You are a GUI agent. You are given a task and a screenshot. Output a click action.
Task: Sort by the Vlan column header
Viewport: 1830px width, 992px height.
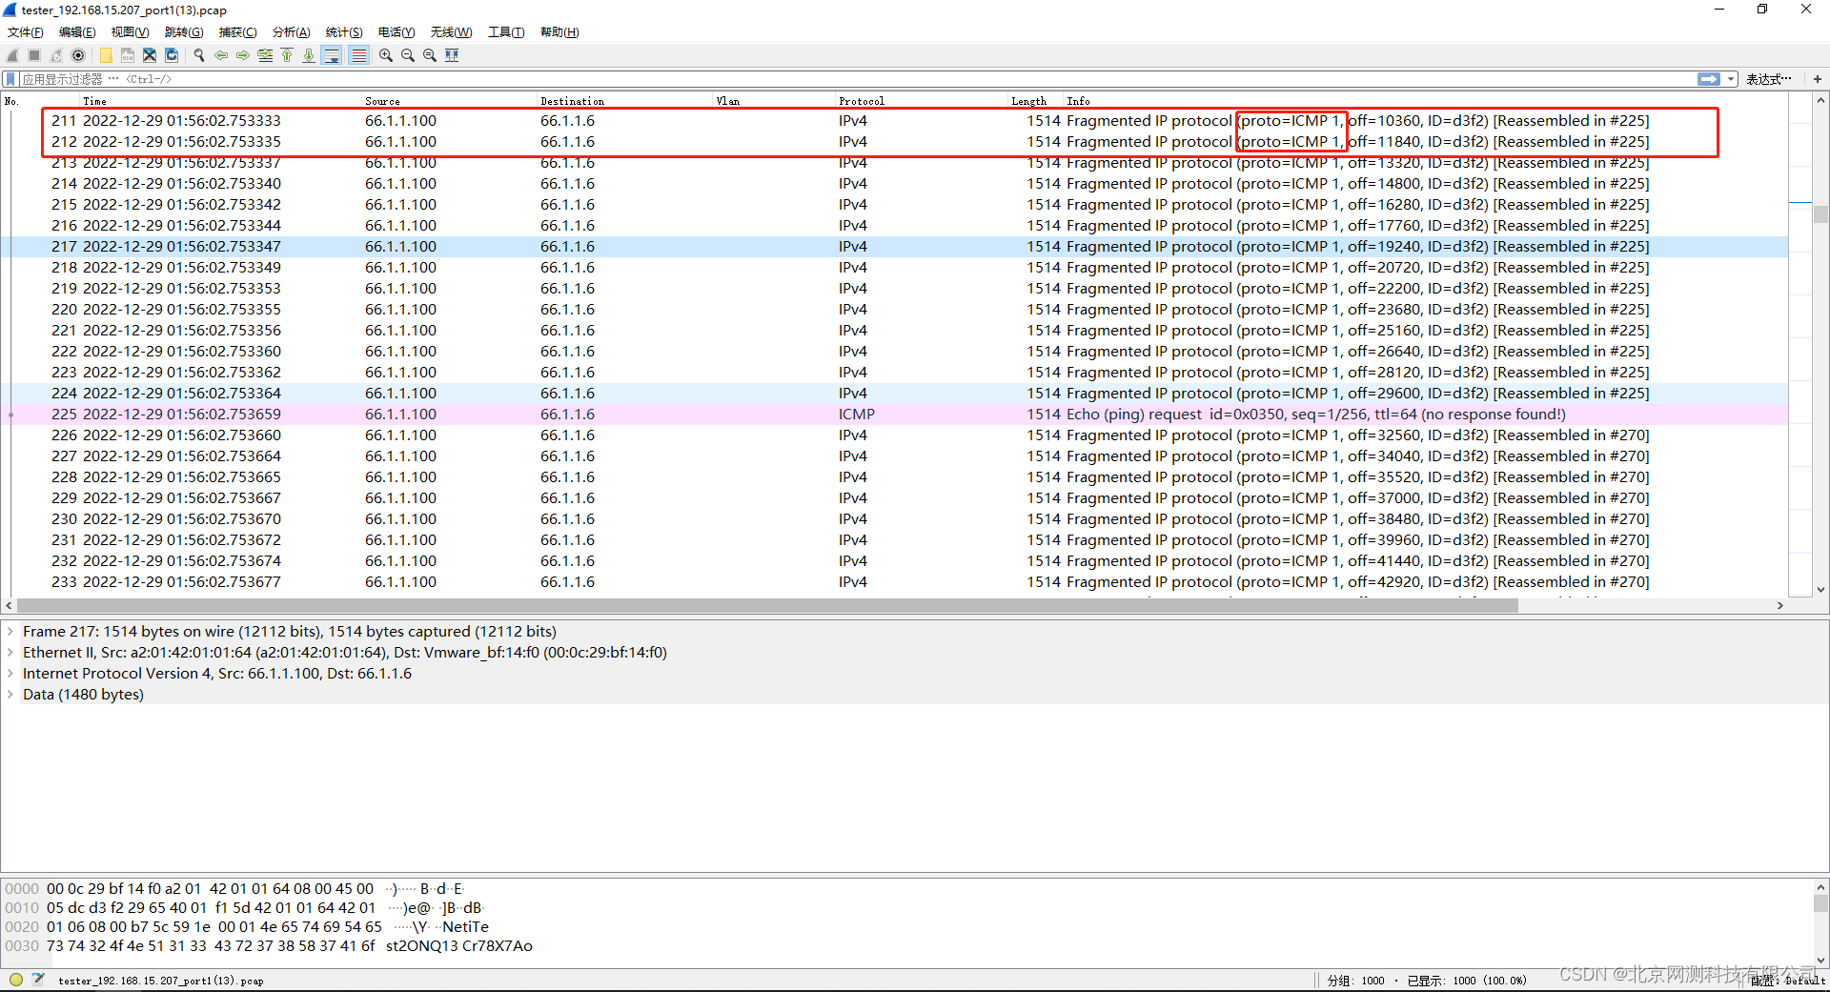click(775, 101)
